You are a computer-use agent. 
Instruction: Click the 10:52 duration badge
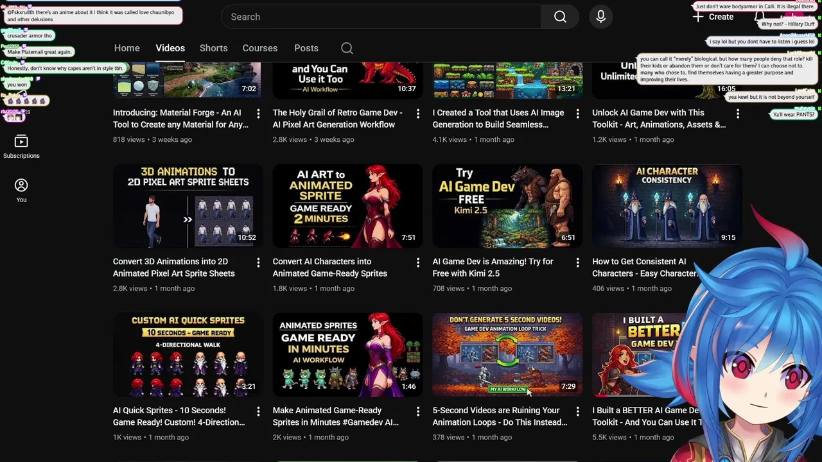tap(247, 237)
